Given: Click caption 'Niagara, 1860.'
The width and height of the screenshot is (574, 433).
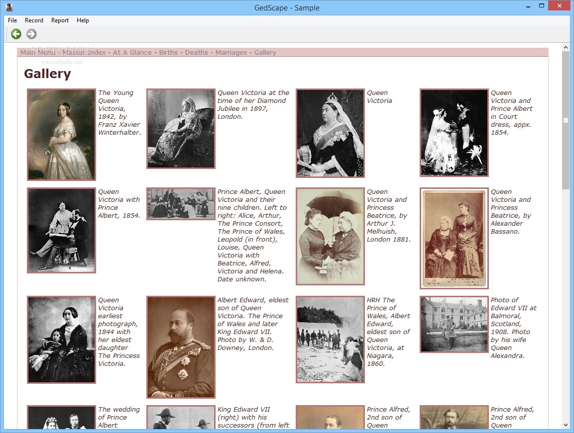Looking at the screenshot, I should [x=380, y=359].
